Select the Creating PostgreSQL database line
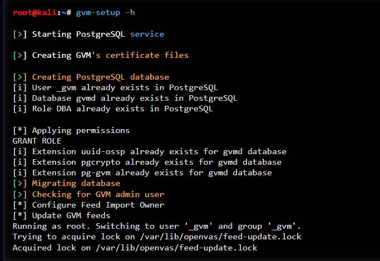The height and width of the screenshot is (261, 380). 91,77
